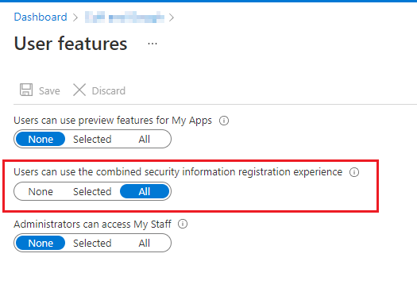The height and width of the screenshot is (288, 417).
Task: Set My Staff access to All
Action: (x=144, y=243)
